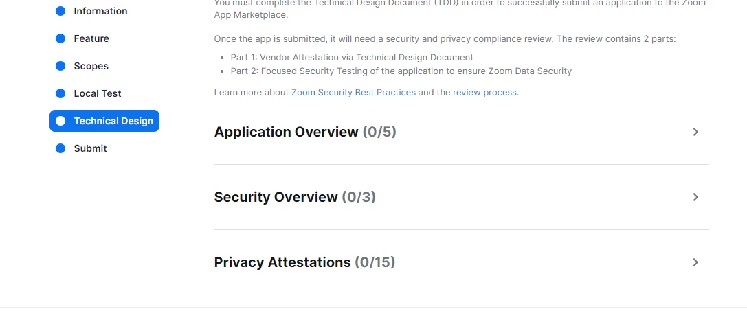Click the Scopes step bullet icon
Image resolution: width=747 pixels, height=311 pixels.
[60, 66]
